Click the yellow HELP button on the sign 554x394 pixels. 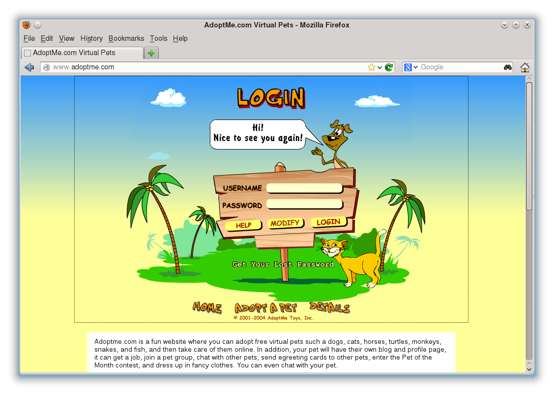[243, 225]
